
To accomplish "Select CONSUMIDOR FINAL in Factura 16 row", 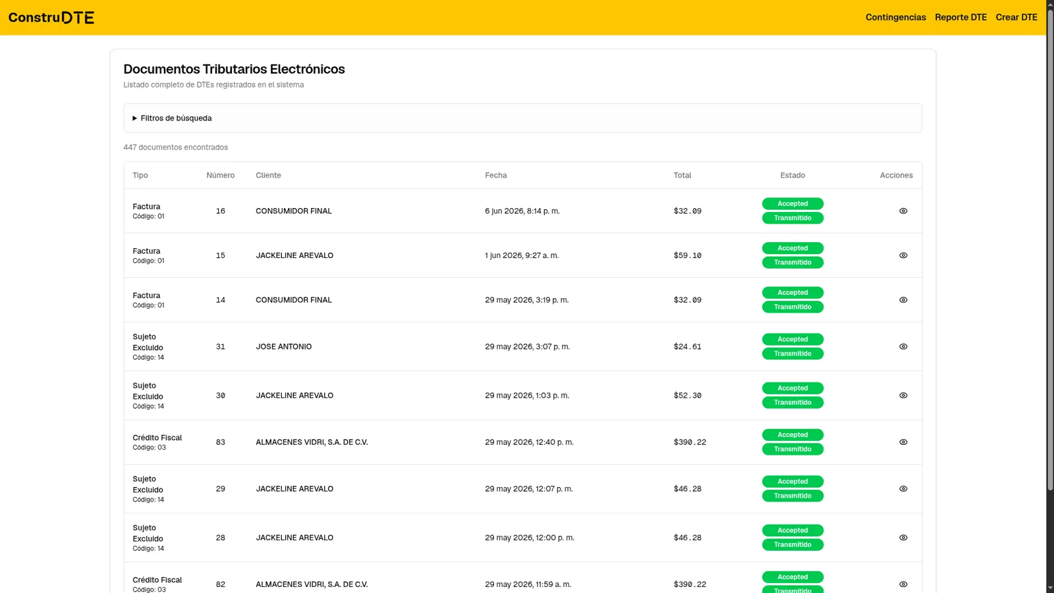I will pyautogui.click(x=294, y=211).
